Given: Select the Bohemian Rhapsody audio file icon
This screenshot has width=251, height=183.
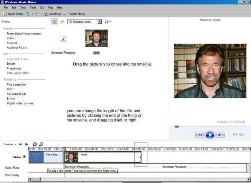Looking at the screenshot, I should [64, 39].
